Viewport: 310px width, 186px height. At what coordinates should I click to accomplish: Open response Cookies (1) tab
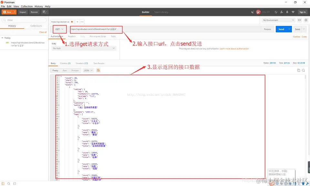click(x=65, y=63)
